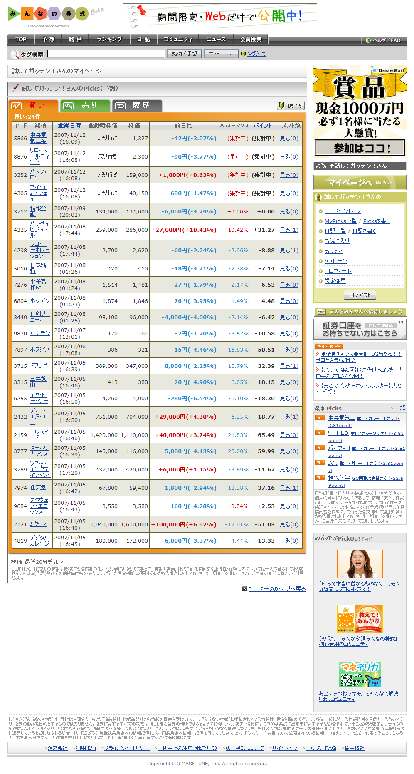Click the 使い方 button

291,106
